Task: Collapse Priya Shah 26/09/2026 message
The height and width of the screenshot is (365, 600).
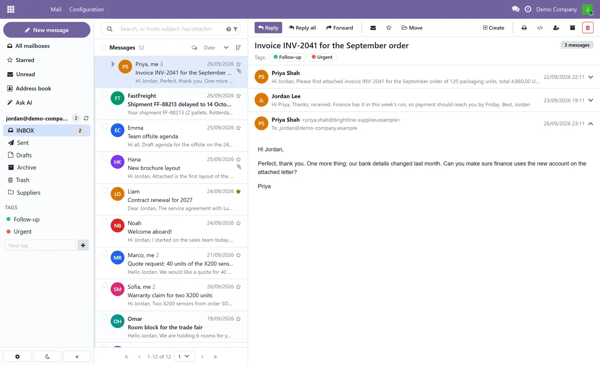Action: (591, 124)
